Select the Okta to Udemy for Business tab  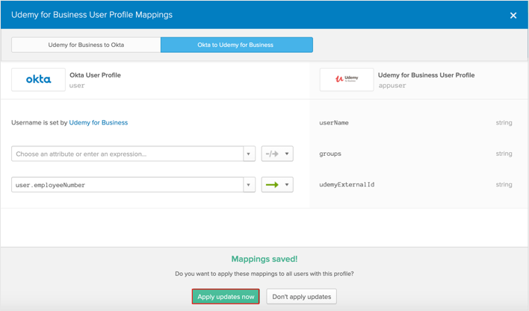(236, 45)
